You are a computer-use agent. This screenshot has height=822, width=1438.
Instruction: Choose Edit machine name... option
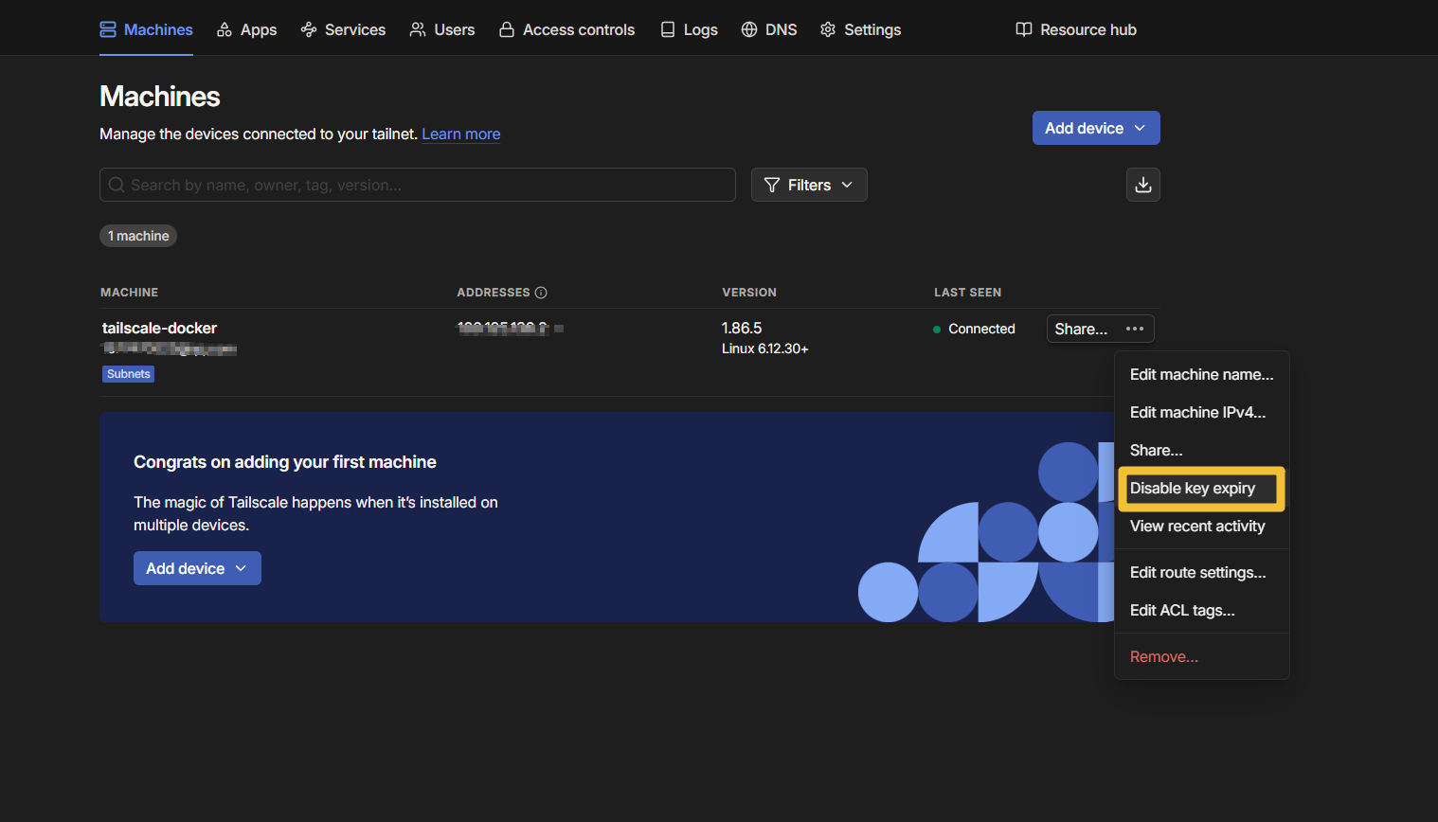(1201, 375)
